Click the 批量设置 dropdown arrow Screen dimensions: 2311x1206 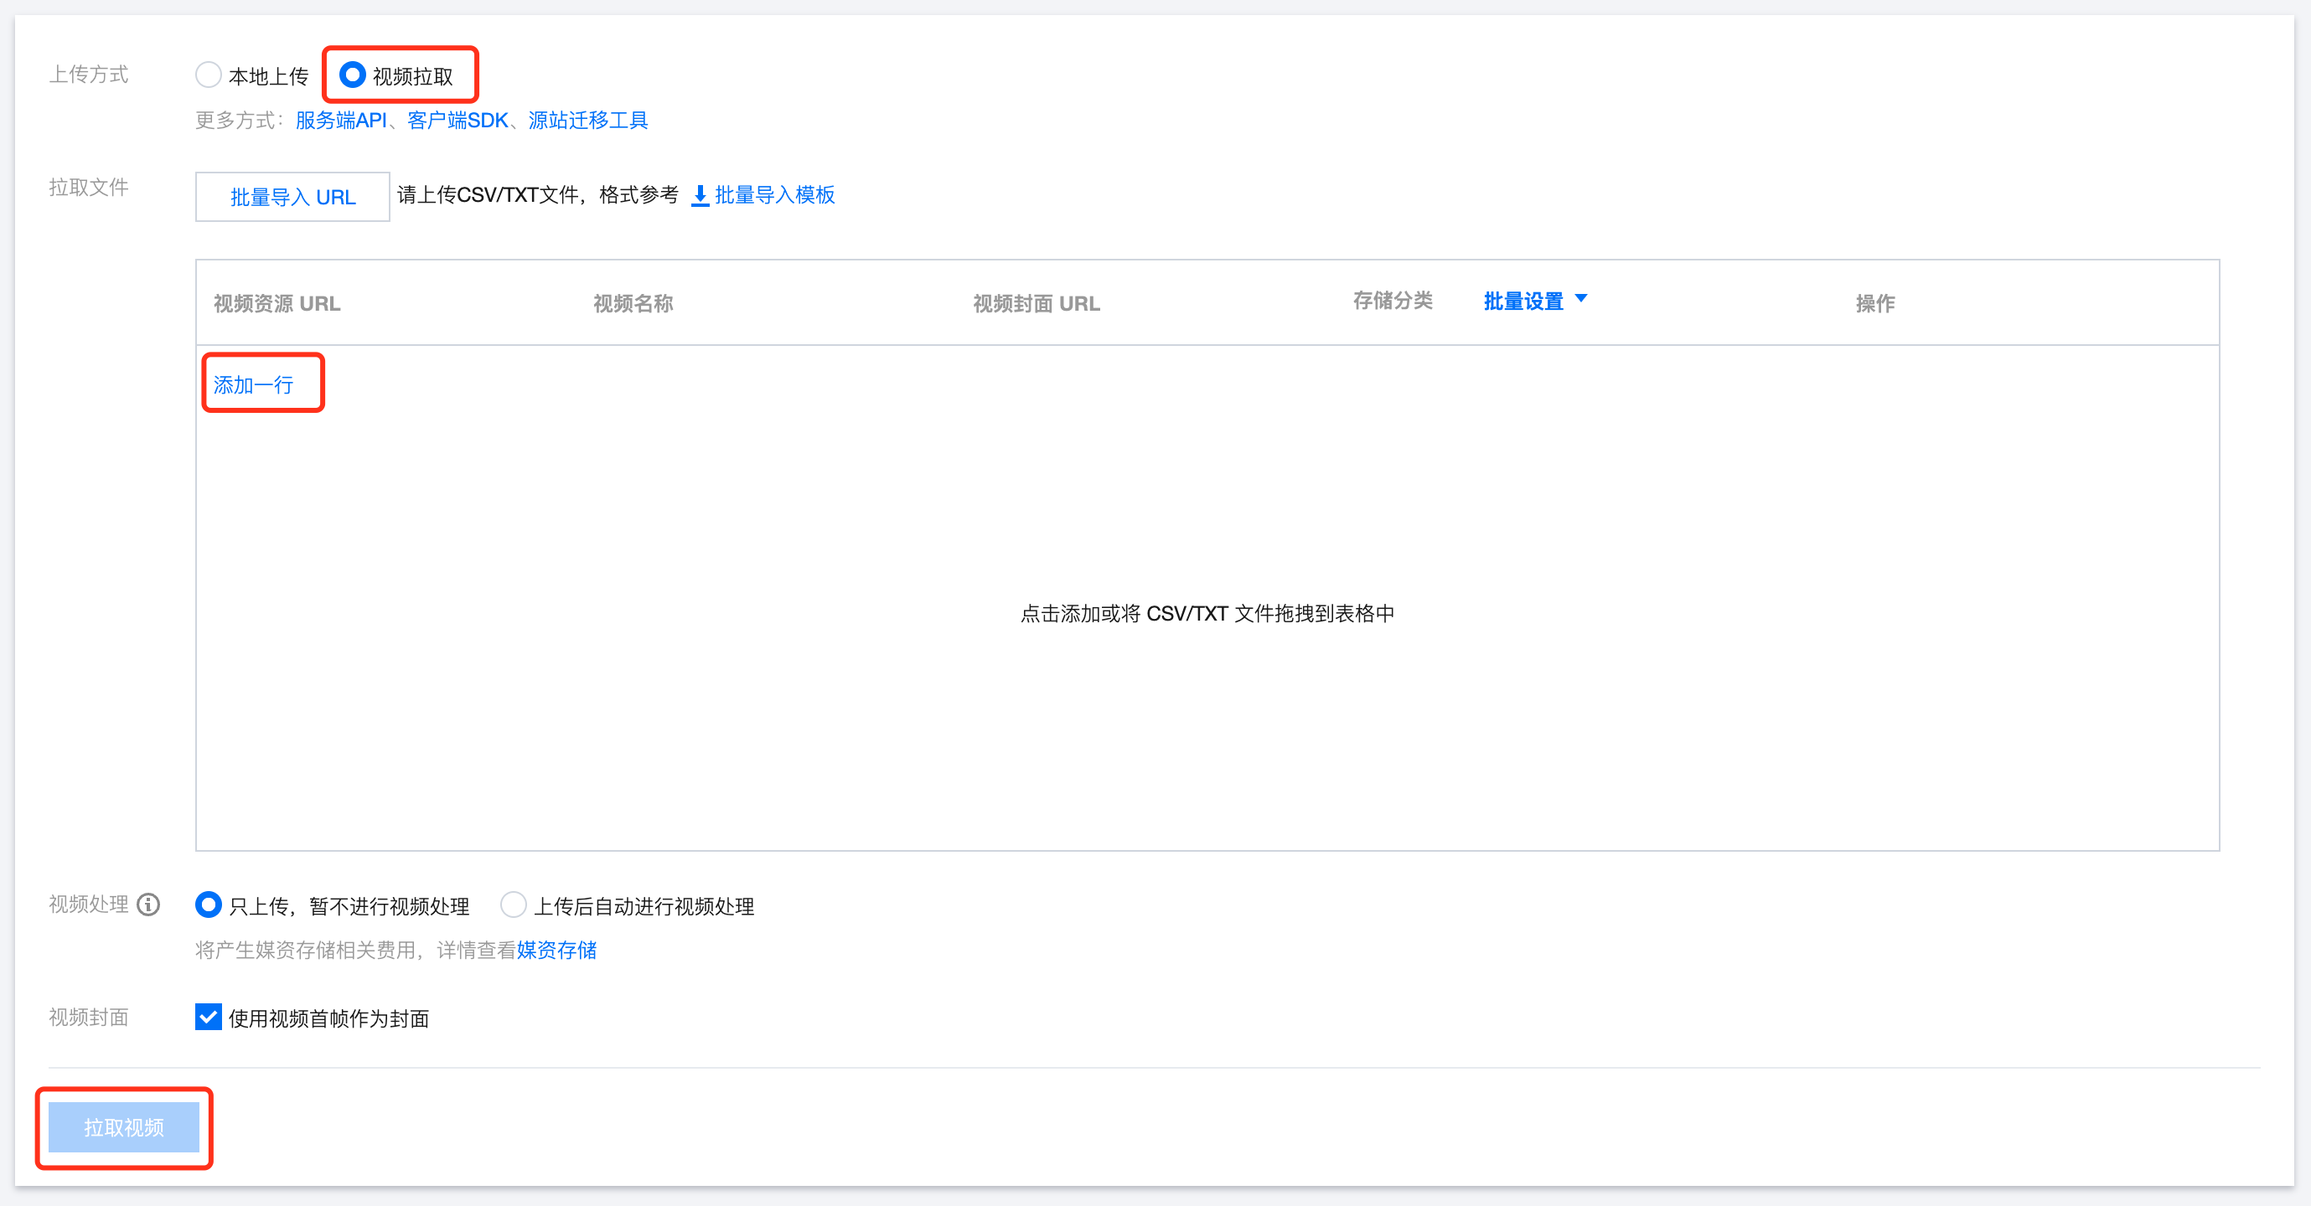pyautogui.click(x=1580, y=299)
